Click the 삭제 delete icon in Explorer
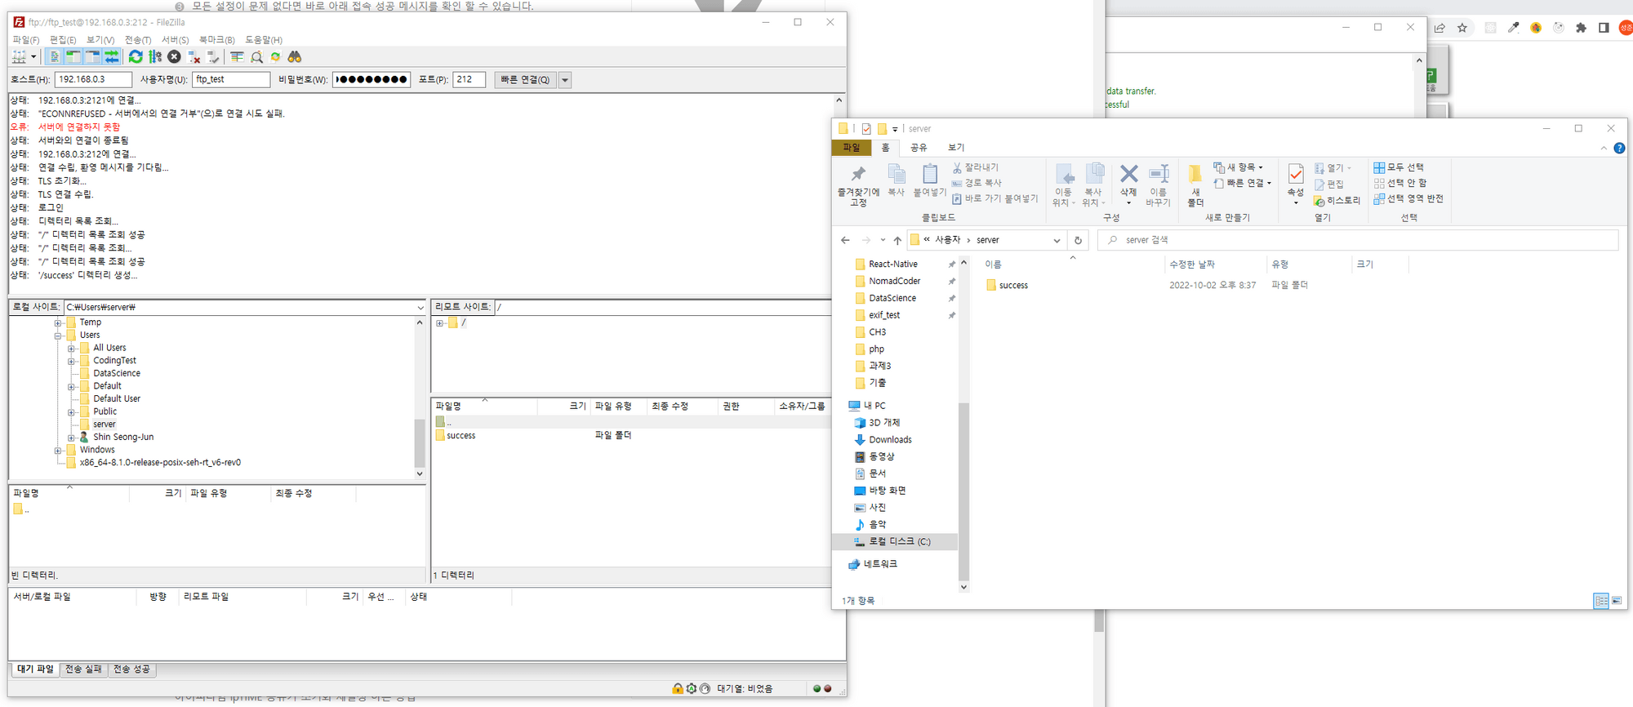Viewport: 1633px width, 707px height. [1128, 181]
